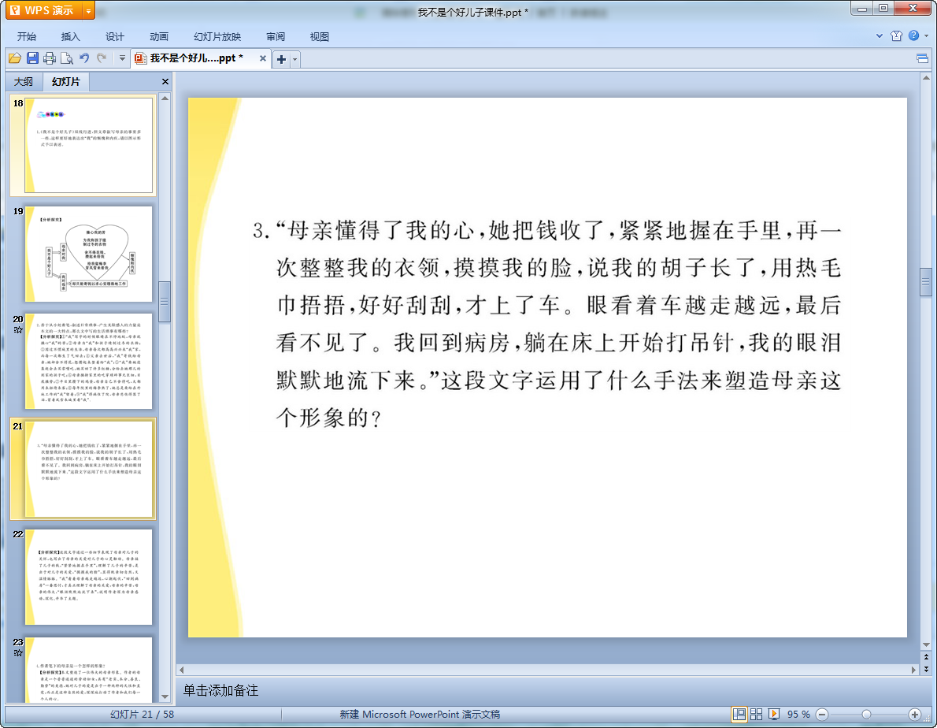Click thumbnail pane scroll up arrow
937x728 pixels.
(x=165, y=98)
